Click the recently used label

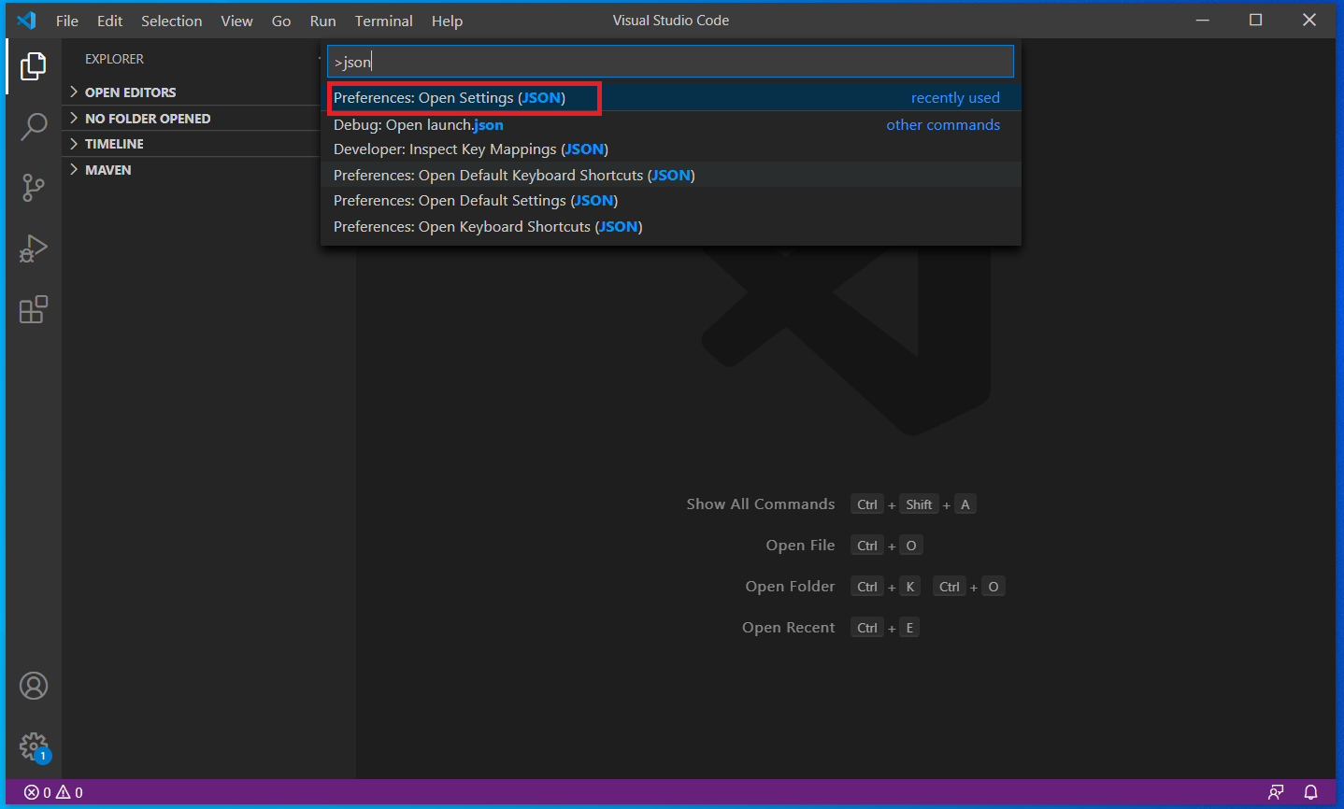point(955,97)
